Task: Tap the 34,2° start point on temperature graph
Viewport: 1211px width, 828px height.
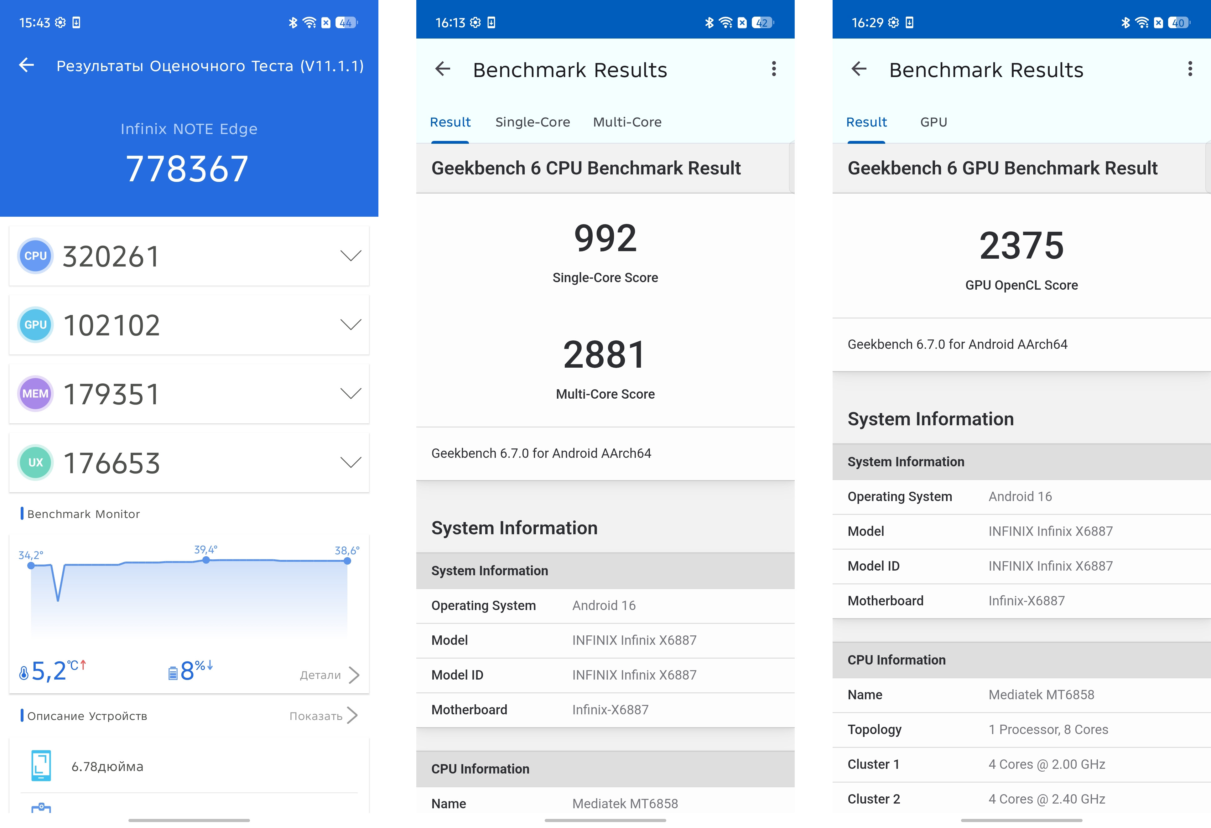Action: tap(31, 565)
